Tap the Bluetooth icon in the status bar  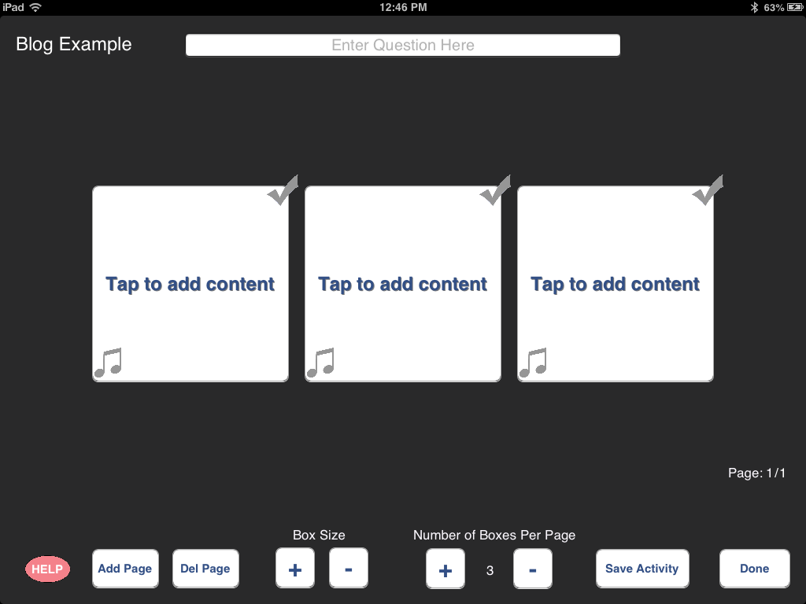click(754, 7)
